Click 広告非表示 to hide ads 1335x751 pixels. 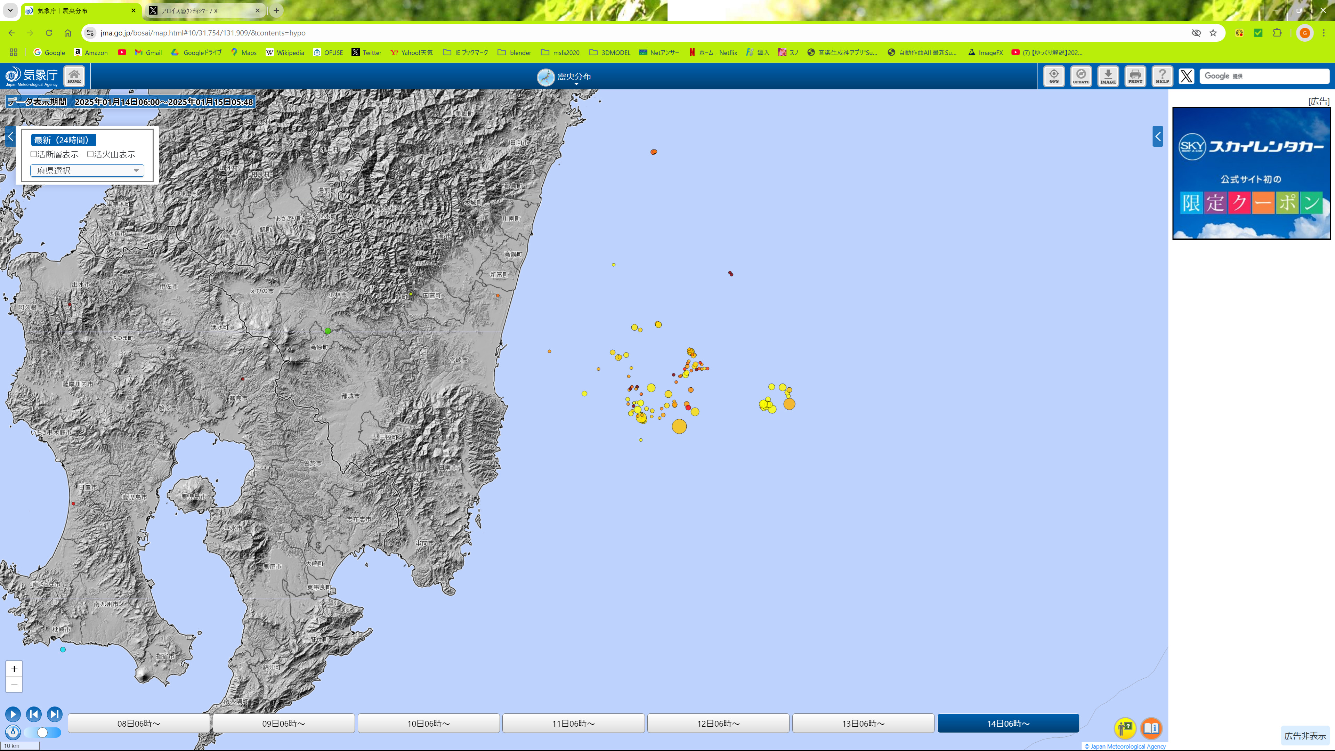(x=1305, y=736)
